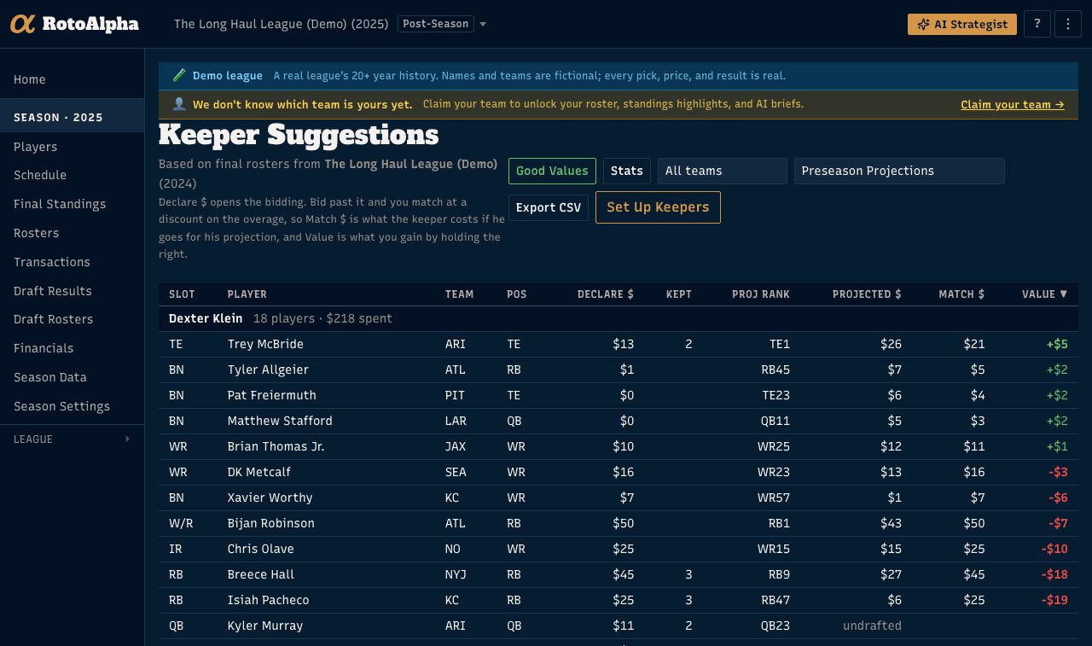This screenshot has width=1092, height=646.
Task: Sort by the KEPT column header
Action: coord(679,294)
